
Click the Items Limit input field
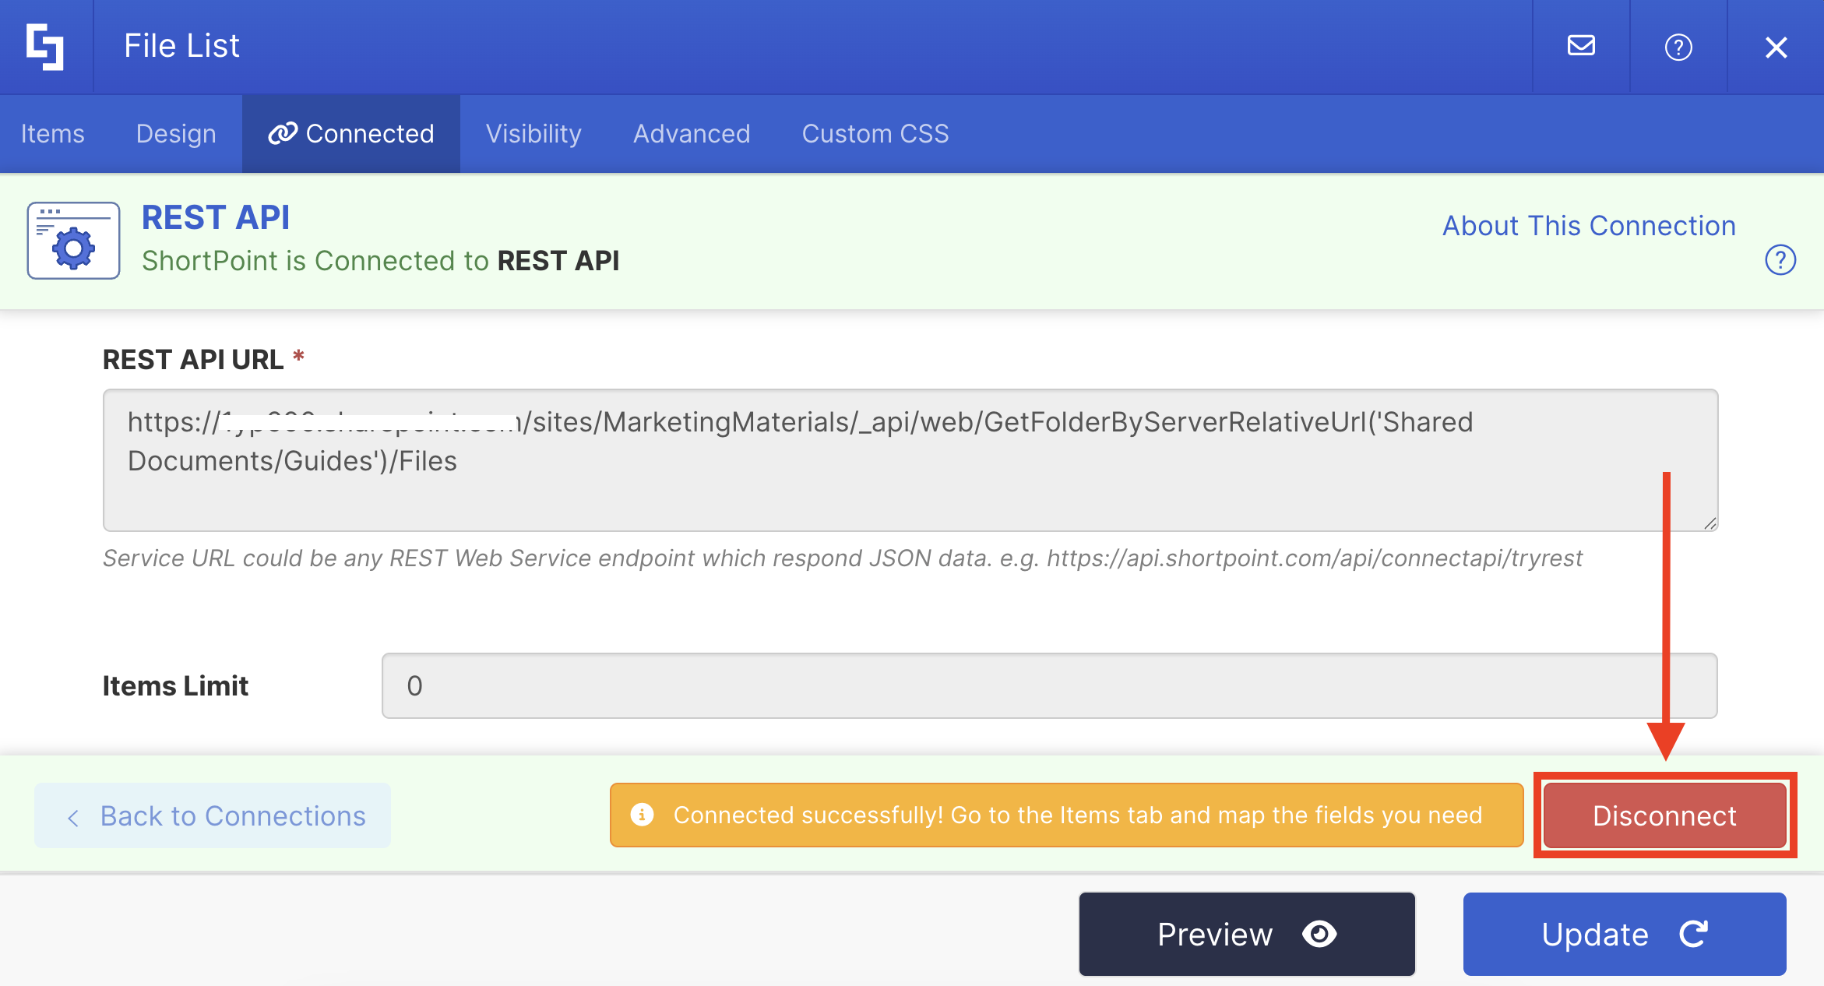(1048, 685)
